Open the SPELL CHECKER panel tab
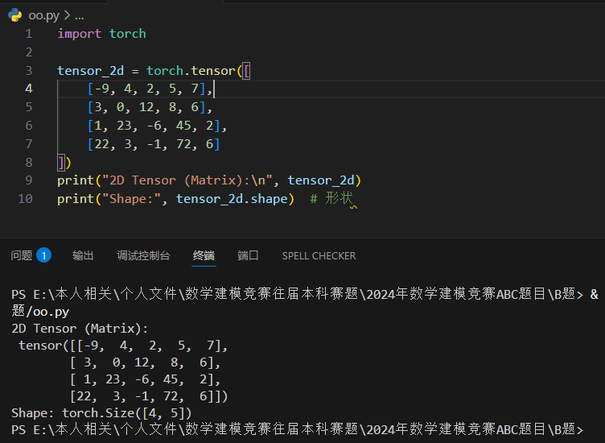The image size is (605, 443). pyautogui.click(x=319, y=255)
